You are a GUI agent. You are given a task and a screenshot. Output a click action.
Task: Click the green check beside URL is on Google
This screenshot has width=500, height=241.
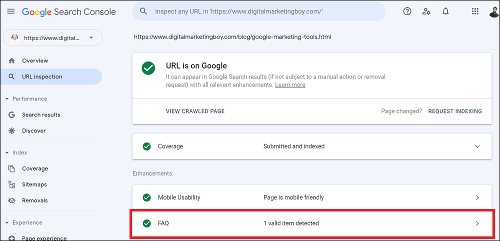coord(148,68)
